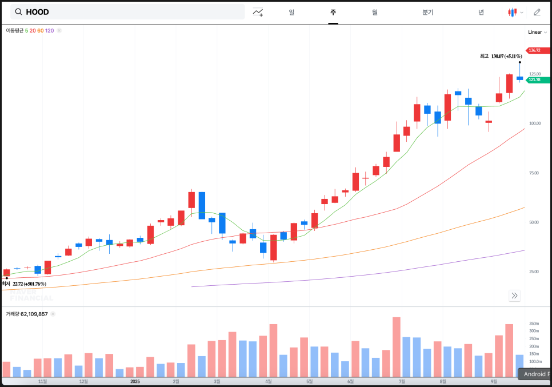Open the 분기 (quarterly) tab
The image size is (552, 387).
(x=428, y=13)
